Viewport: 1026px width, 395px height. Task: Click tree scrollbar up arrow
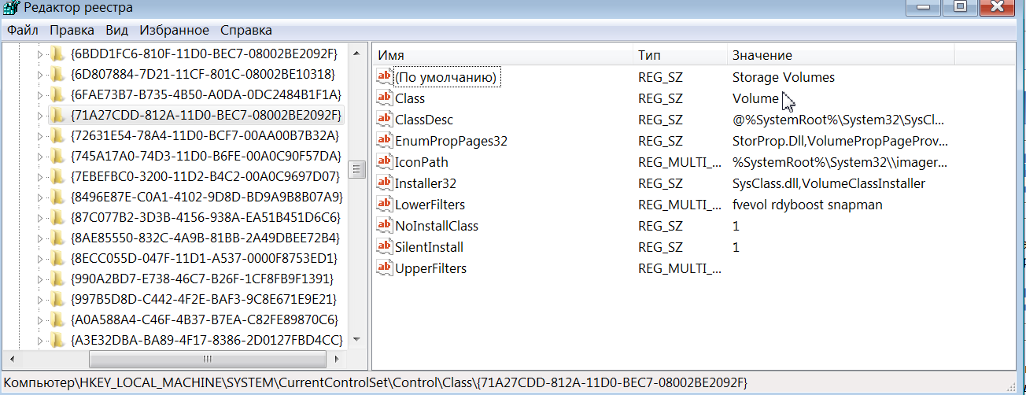356,54
